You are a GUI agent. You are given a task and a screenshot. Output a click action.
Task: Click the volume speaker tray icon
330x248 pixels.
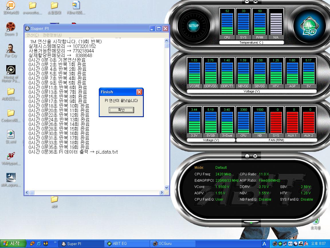[x=290, y=244]
